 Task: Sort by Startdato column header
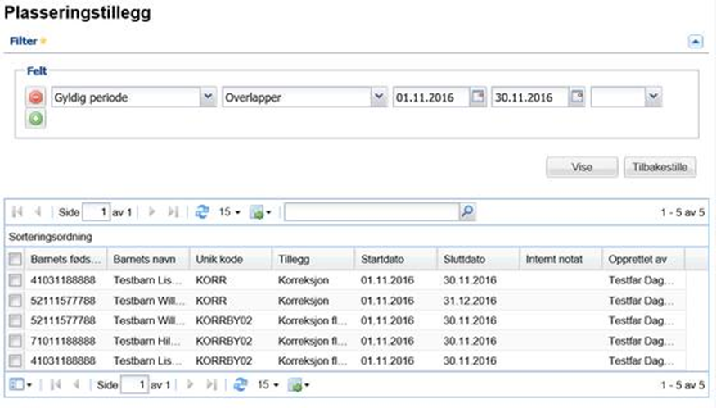coord(394,259)
